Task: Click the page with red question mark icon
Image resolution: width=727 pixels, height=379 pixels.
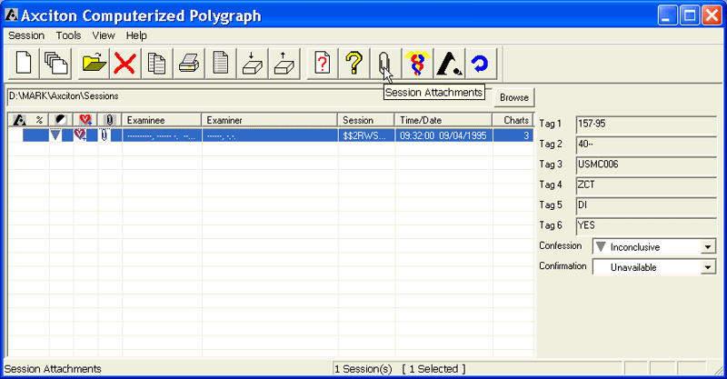Action: pos(323,63)
